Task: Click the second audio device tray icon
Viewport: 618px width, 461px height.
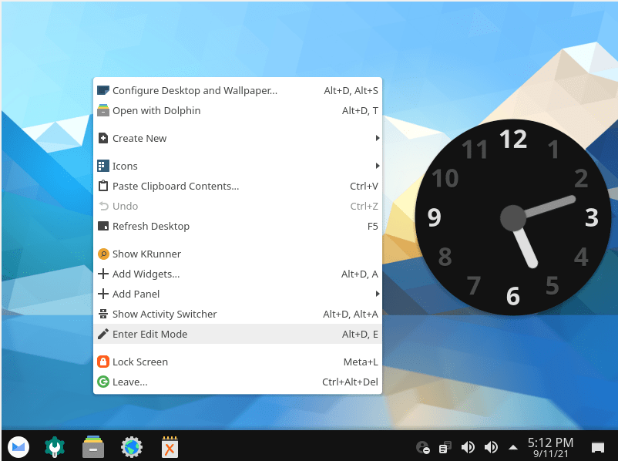Action: pos(491,447)
